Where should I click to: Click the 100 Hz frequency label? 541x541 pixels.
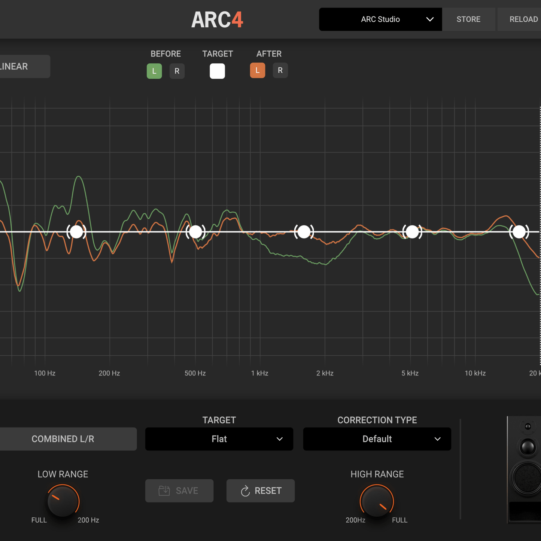pos(45,373)
